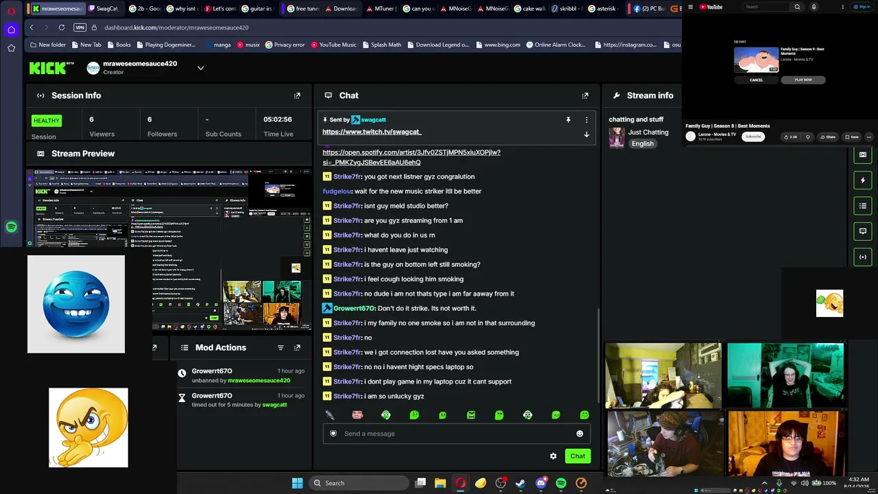Click the green Chat send button

[578, 456]
